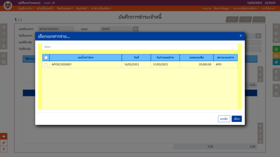Click document status APO cell

[x=226, y=64]
